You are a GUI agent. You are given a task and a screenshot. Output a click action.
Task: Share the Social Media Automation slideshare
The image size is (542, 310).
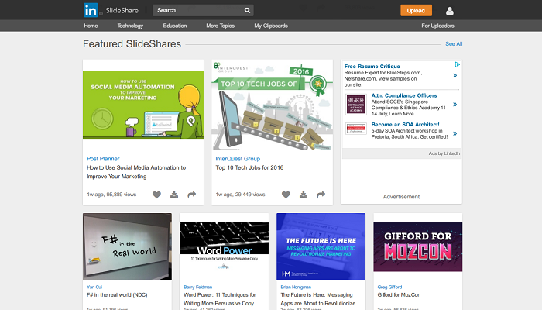click(x=192, y=195)
